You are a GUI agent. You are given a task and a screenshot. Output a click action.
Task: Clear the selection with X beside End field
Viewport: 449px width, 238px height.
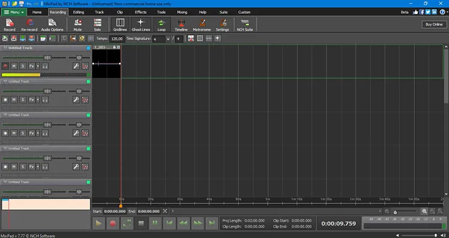click(165, 211)
